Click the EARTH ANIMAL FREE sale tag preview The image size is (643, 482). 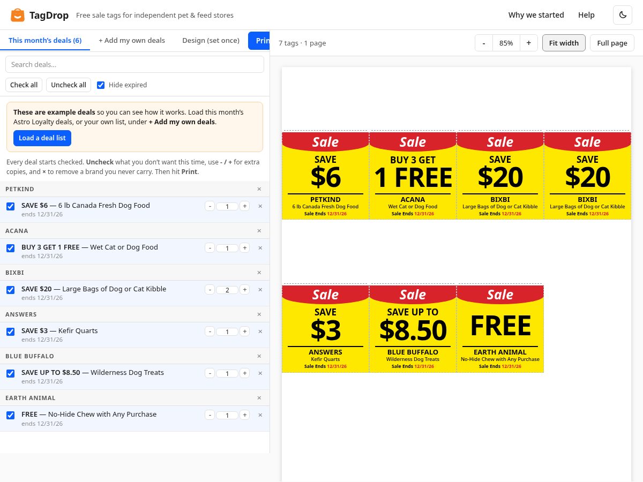point(500,328)
